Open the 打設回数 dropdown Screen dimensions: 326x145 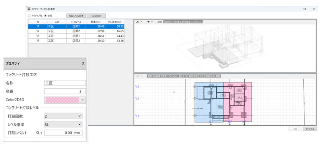63,116
